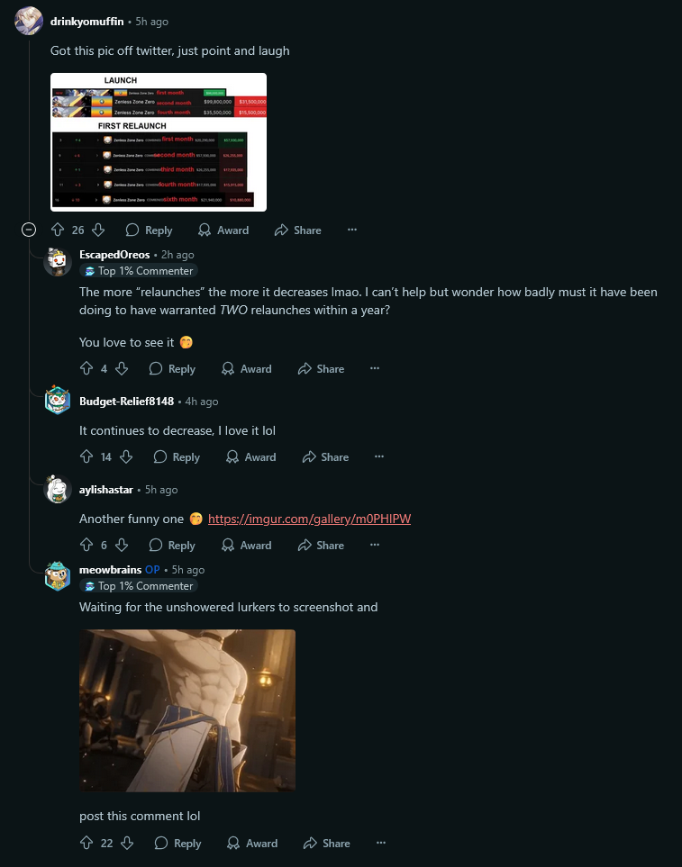
Task: Downvote drinkyomuffin's comment
Action: click(x=98, y=230)
